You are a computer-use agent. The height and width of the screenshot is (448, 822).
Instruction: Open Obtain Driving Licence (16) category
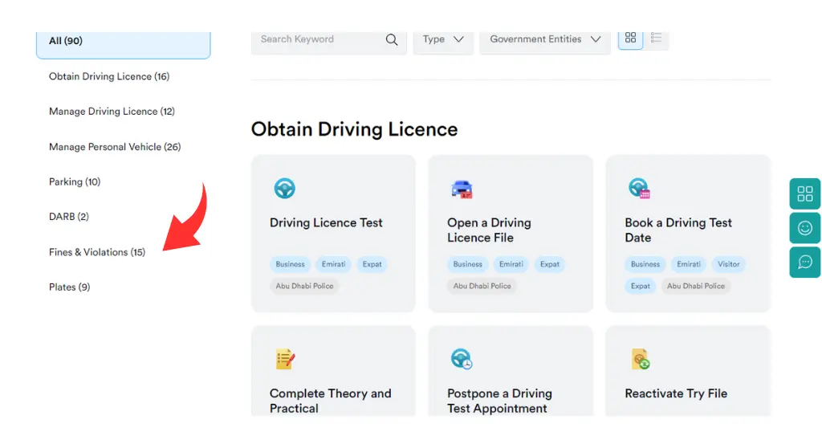point(109,76)
